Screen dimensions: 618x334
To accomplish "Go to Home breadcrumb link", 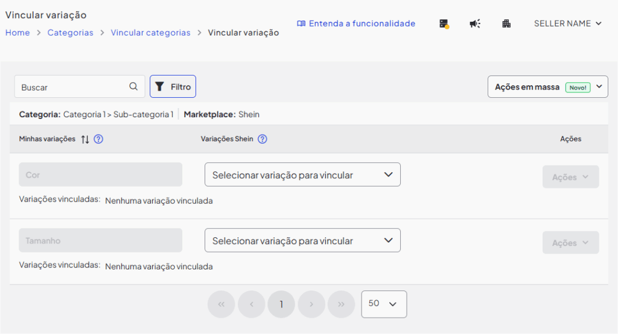I will click(x=18, y=33).
